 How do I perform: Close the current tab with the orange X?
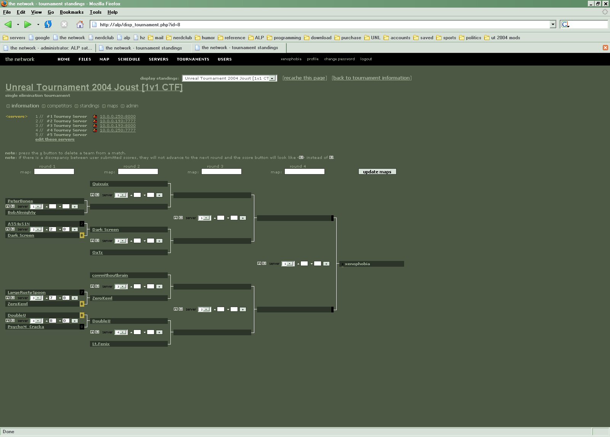click(x=605, y=48)
